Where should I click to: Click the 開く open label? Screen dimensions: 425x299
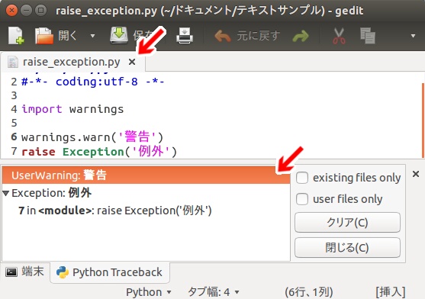tap(68, 36)
